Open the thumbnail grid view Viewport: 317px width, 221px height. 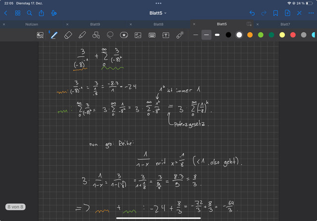pyautogui.click(x=18, y=13)
